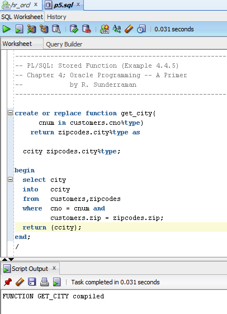Click the up arrow on the panel splitter

pyautogui.click(x=4, y=259)
